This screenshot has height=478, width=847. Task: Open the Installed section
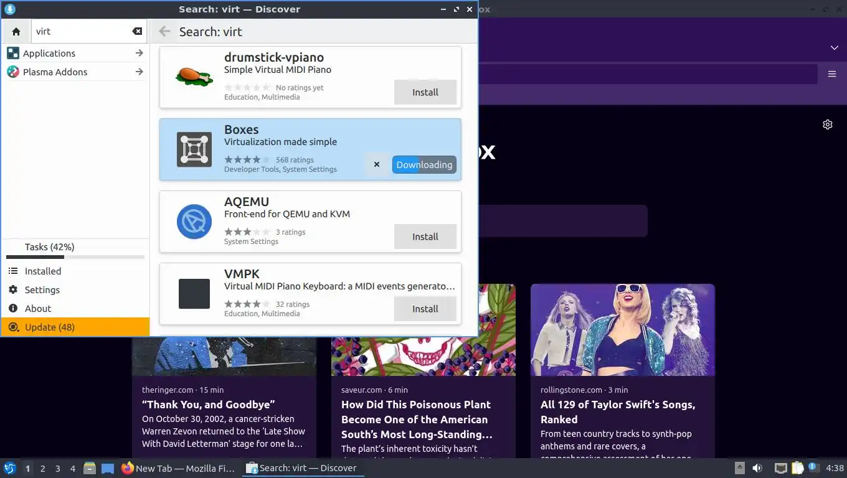75,271
